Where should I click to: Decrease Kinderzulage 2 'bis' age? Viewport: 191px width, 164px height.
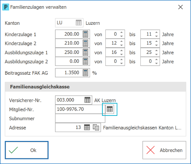point(156,45)
